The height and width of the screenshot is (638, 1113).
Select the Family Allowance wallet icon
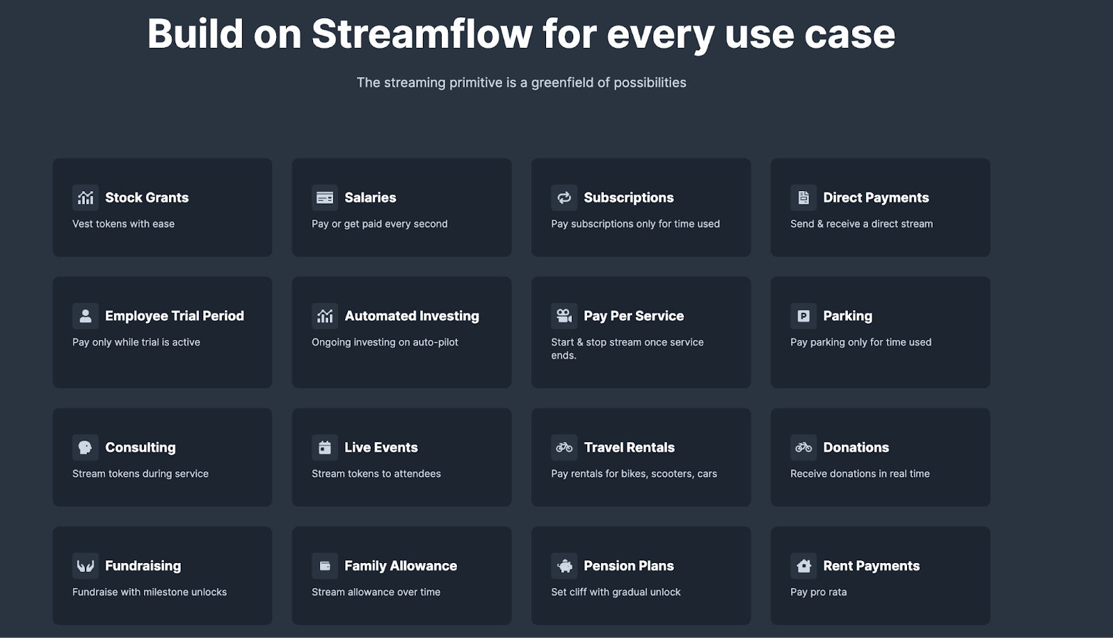click(x=324, y=566)
